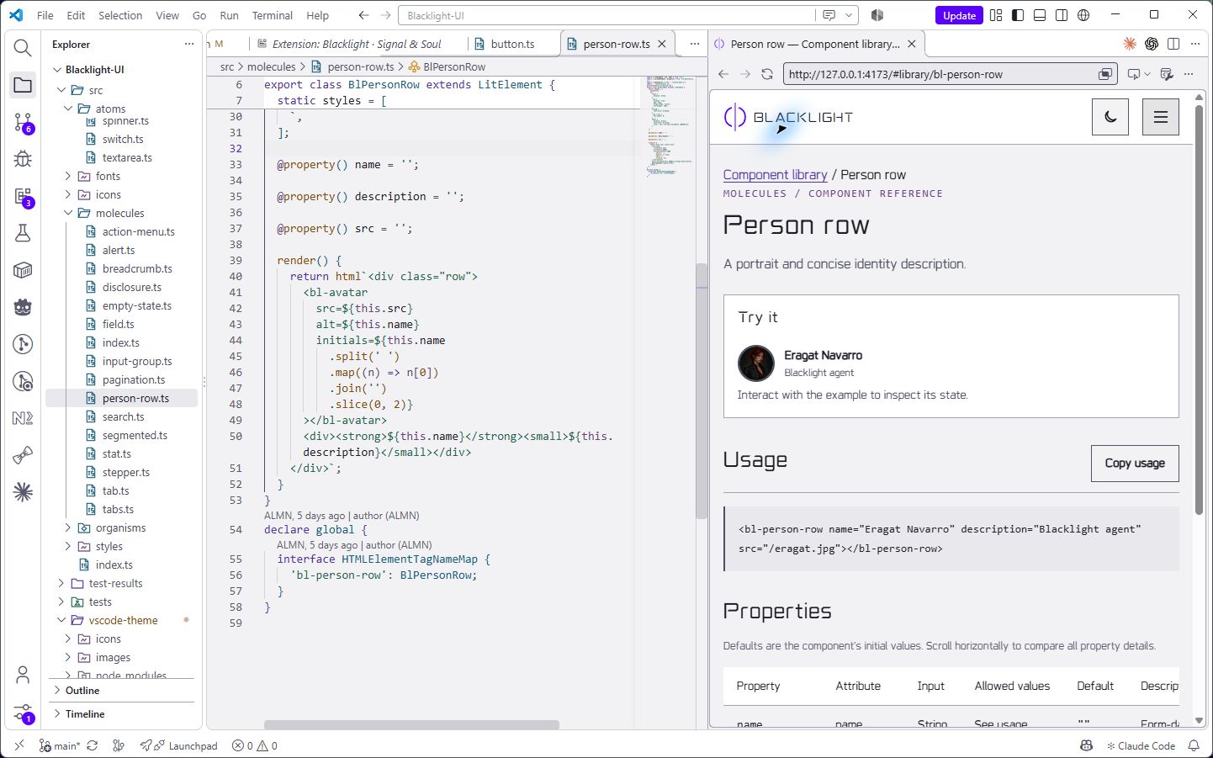Open Source Control view with badge 6
This screenshot has height=758, width=1213.
tap(23, 123)
